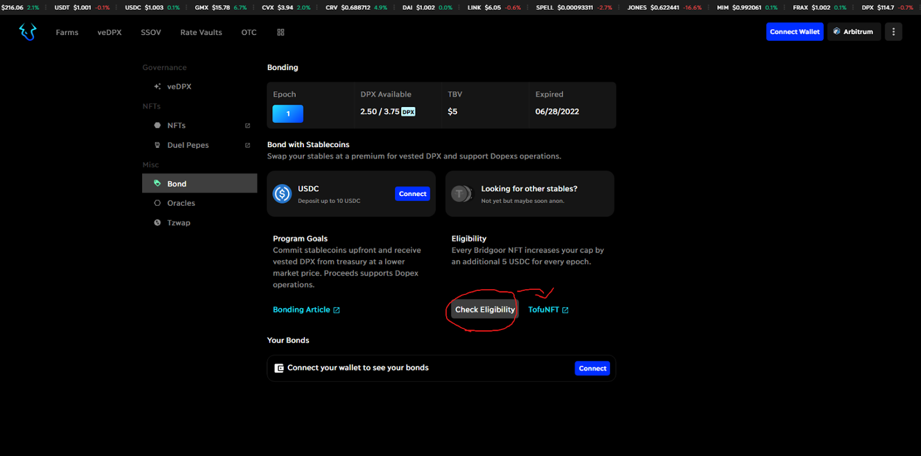Open the Arbitrum network selector
Viewport: 921px width, 456px height.
point(854,32)
